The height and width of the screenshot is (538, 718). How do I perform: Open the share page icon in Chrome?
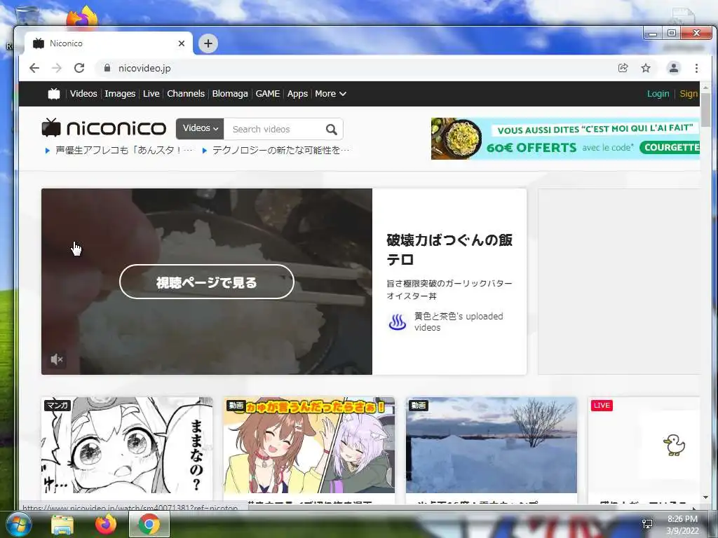click(x=623, y=68)
